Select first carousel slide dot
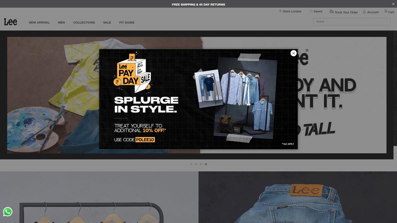This screenshot has width=397, height=223. point(191,164)
